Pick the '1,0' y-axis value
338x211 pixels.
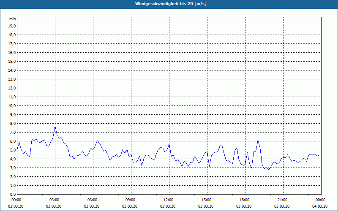coord(13,186)
